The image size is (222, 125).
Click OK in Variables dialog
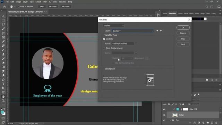pyautogui.click(x=183, y=27)
